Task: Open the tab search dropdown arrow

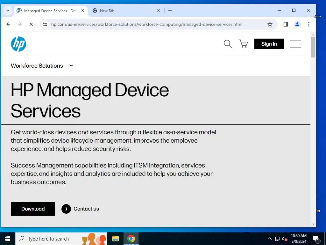Action: (8, 11)
